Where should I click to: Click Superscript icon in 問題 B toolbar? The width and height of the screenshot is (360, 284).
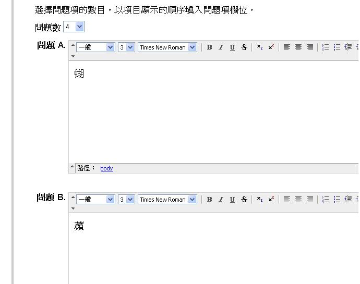[x=271, y=200]
